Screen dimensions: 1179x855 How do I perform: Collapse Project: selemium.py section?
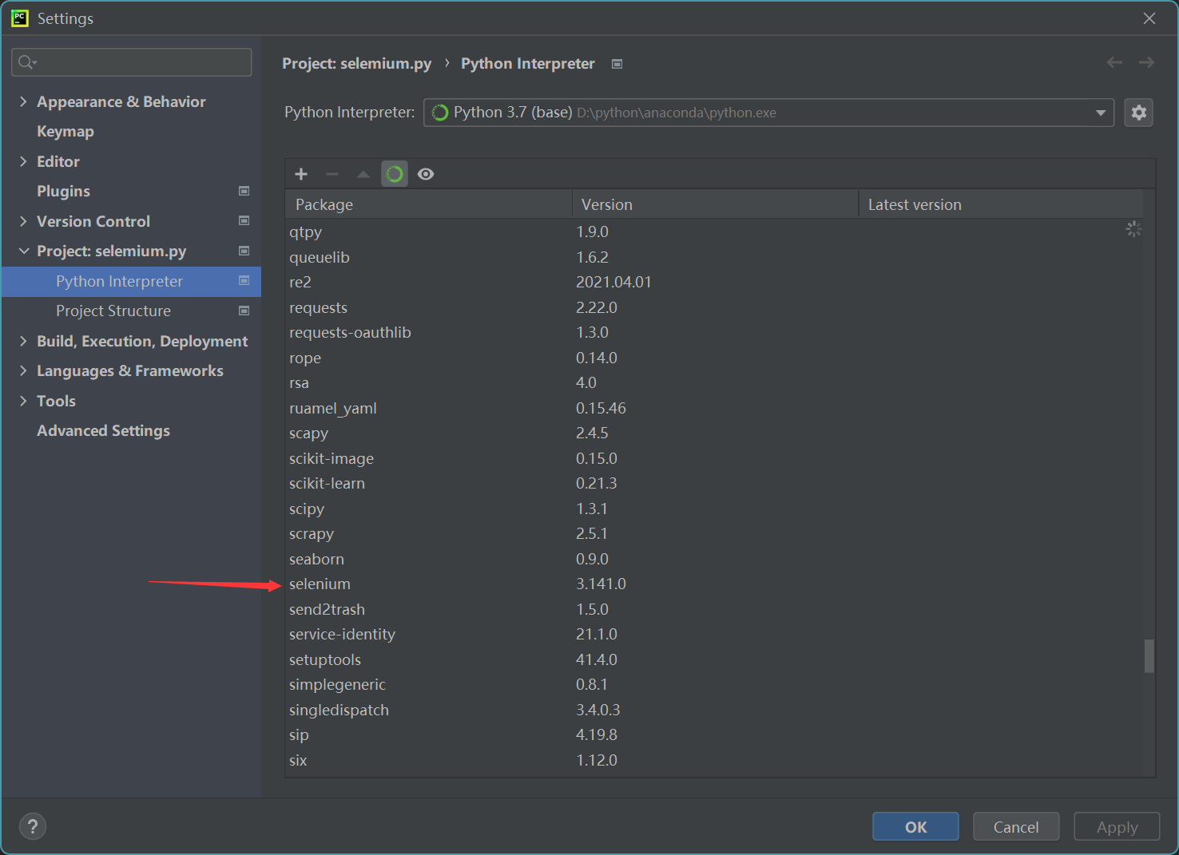click(x=23, y=251)
